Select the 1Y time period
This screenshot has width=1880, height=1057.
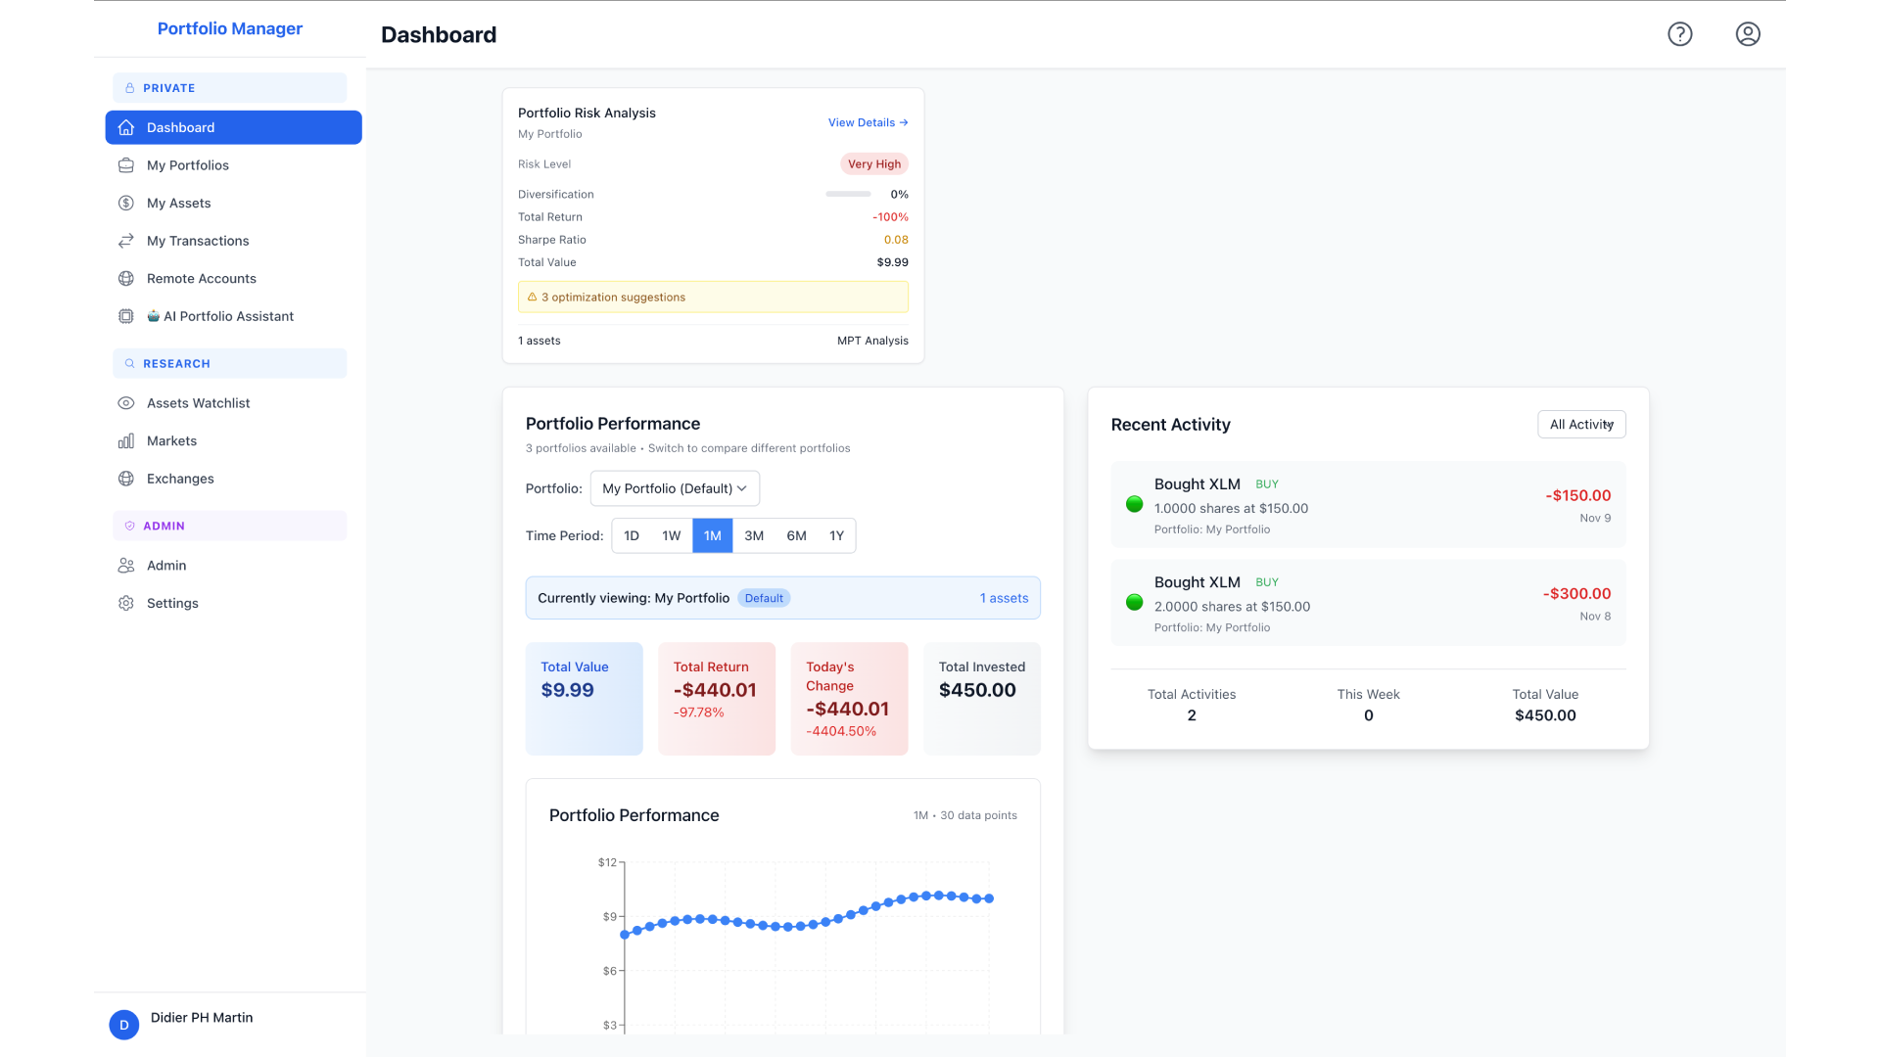pos(836,535)
